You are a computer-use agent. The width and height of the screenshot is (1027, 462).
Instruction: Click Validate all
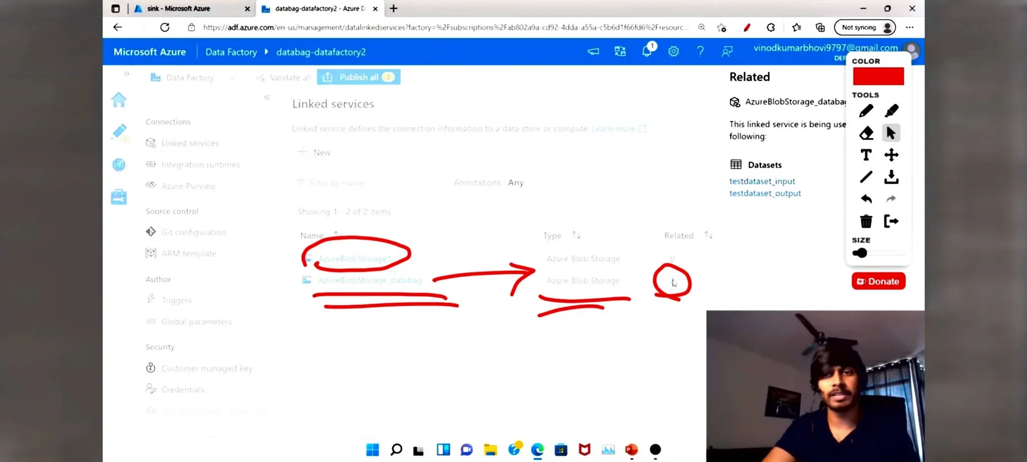click(283, 78)
